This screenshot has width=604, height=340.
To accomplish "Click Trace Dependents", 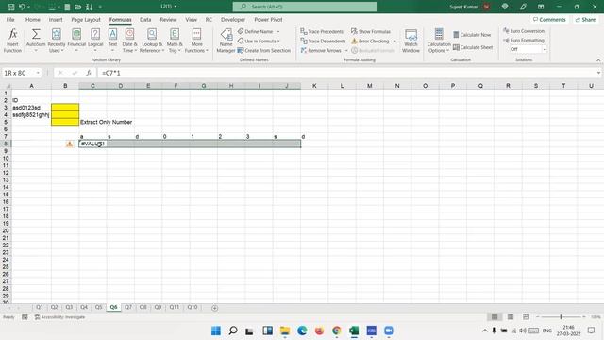I will 323,41.
